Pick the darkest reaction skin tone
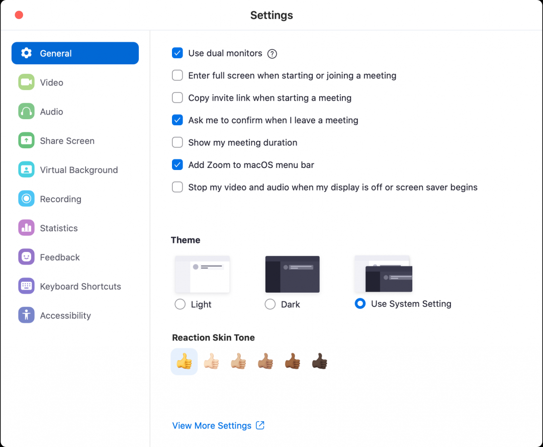Image resolution: width=543 pixels, height=447 pixels. click(x=320, y=361)
